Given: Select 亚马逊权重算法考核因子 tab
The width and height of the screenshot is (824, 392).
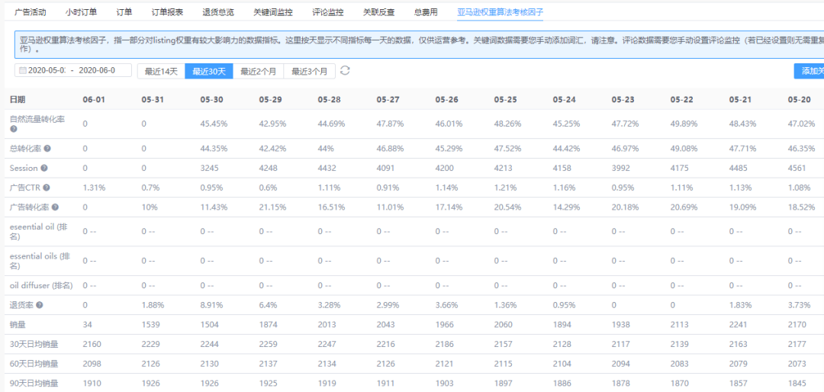Looking at the screenshot, I should pyautogui.click(x=500, y=12).
